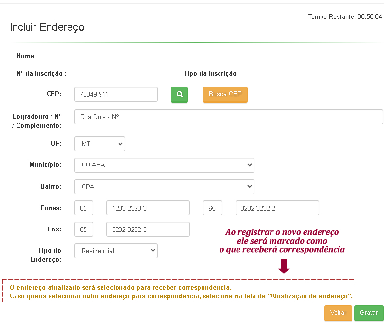This screenshot has width=390, height=327.
Task: Click the dashed correspondence notice box
Action: tap(178, 291)
